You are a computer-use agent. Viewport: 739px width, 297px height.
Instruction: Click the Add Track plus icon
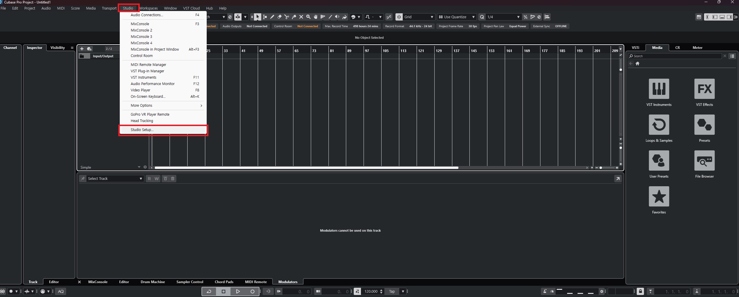pos(82,49)
